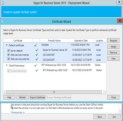Viewport: 123px width, 121px height.
Task: Toggle Web services external checkbox
Action: [9, 59]
